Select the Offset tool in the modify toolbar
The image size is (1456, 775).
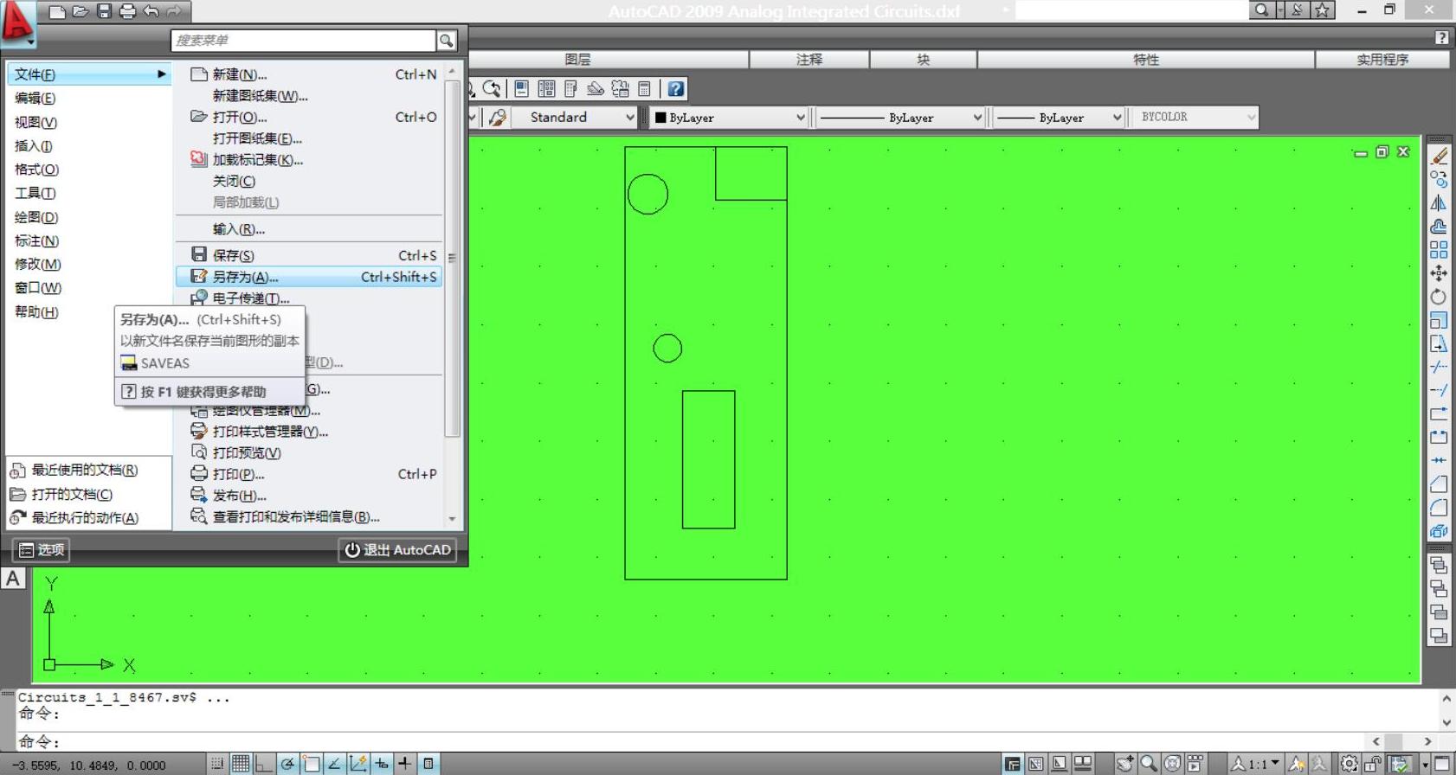(x=1439, y=227)
